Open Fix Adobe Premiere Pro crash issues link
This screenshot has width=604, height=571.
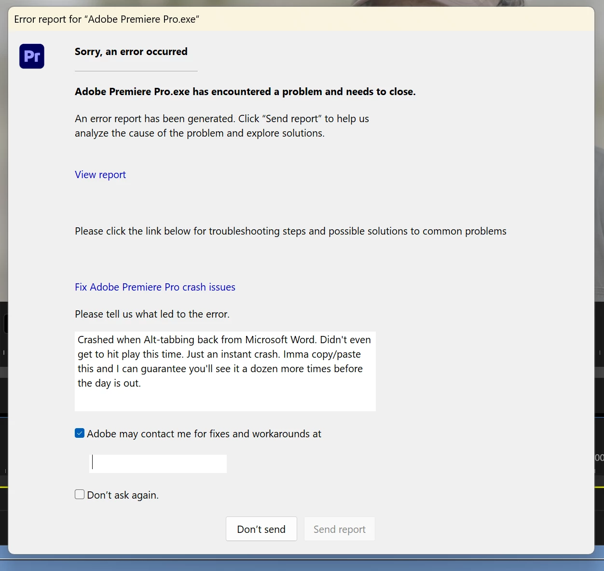pyautogui.click(x=155, y=287)
